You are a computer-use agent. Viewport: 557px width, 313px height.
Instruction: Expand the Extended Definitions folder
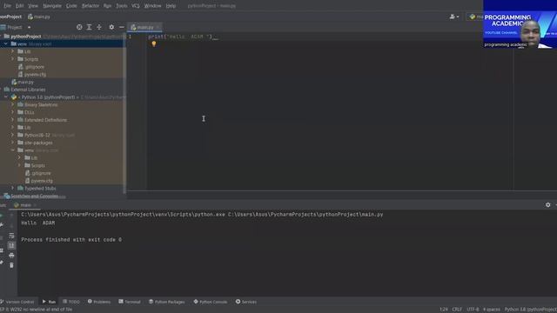point(13,120)
